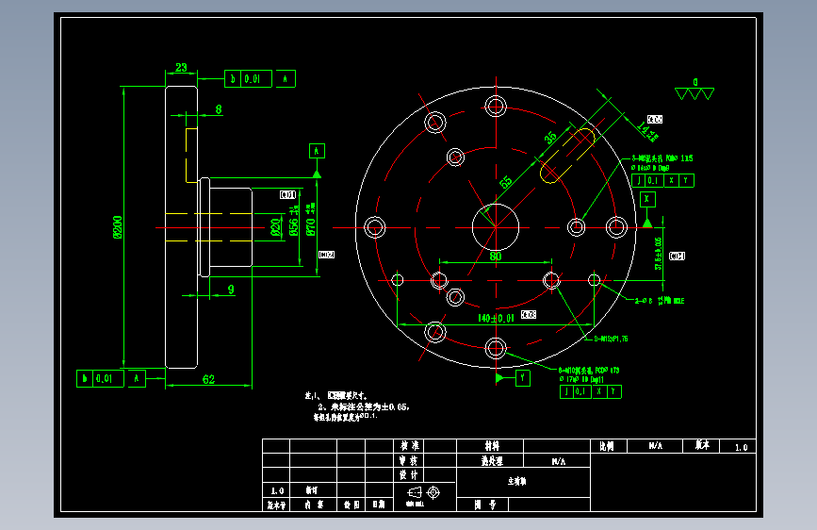The width and height of the screenshot is (817, 530).
Task: Select the 80 hole spacing dimension
Action: pos(496,257)
